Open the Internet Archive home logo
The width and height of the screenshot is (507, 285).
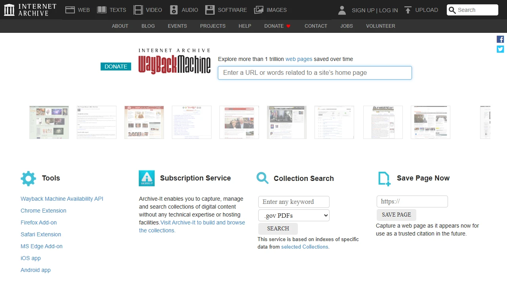pyautogui.click(x=9, y=9)
